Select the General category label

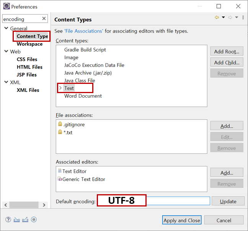[x=19, y=28]
